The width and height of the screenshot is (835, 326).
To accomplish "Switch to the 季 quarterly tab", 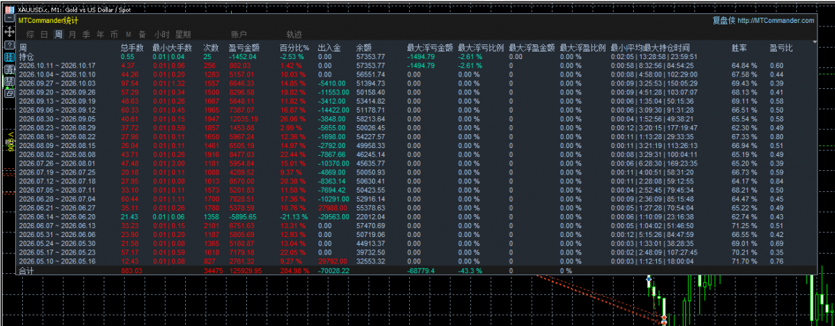I will [x=86, y=34].
